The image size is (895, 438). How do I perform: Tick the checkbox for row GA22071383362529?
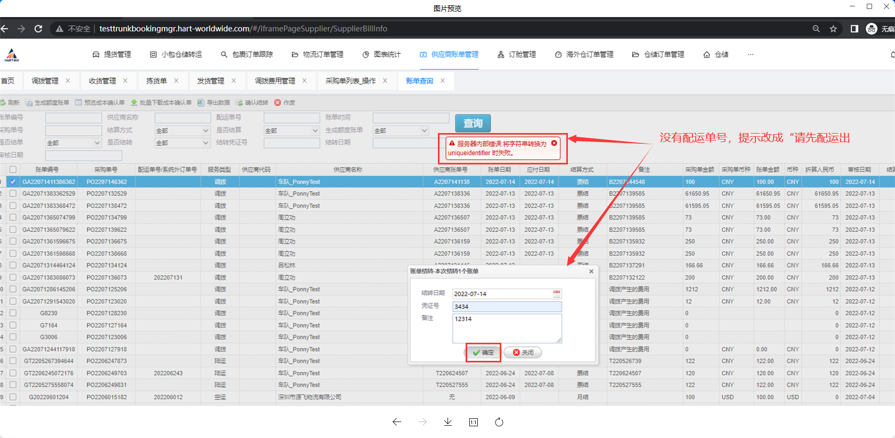coord(13,194)
